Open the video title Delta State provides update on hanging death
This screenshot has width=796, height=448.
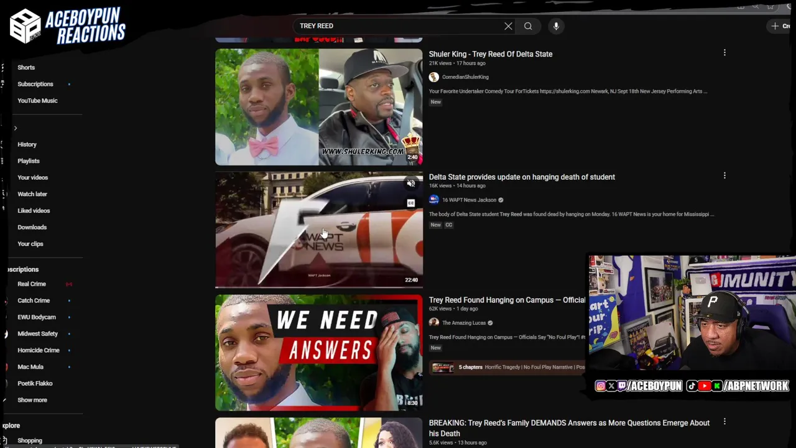coord(522,177)
